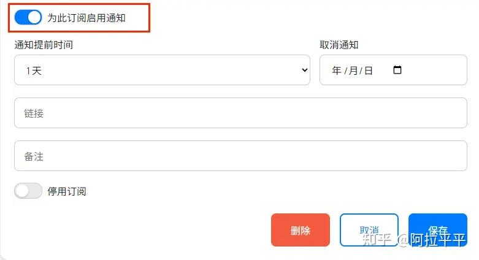
Task: Click the 1天 selected value text
Action: (33, 71)
